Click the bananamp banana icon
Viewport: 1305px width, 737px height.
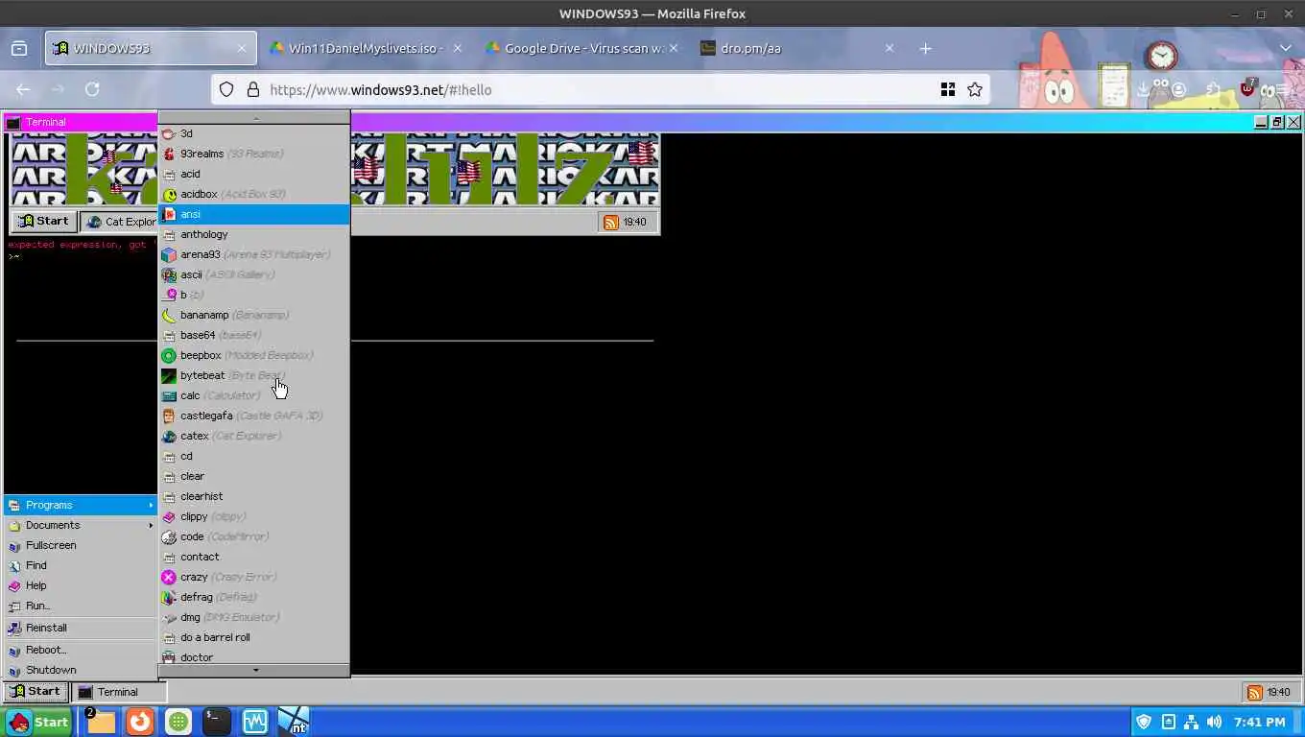click(169, 316)
